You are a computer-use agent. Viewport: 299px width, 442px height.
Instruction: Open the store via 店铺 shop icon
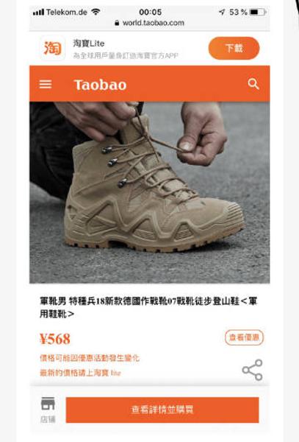tap(48, 410)
